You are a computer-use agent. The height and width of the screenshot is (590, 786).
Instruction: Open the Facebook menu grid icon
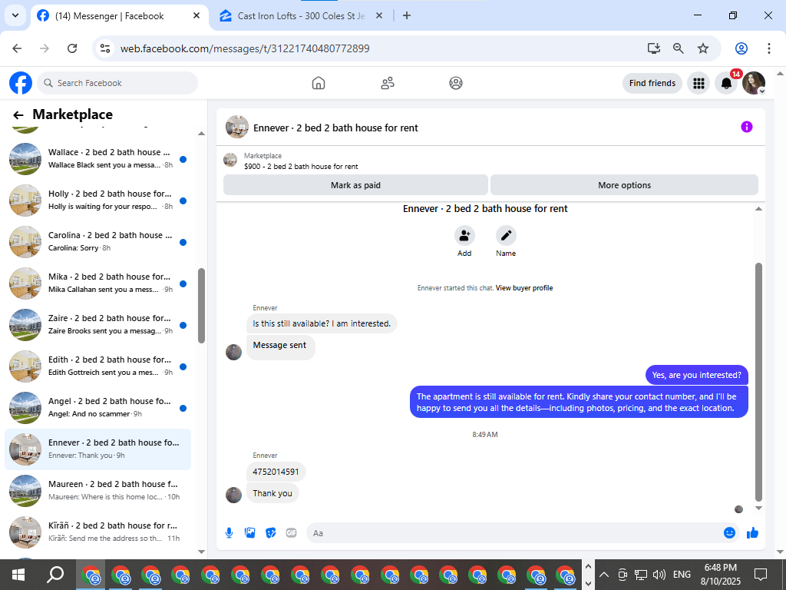point(698,83)
